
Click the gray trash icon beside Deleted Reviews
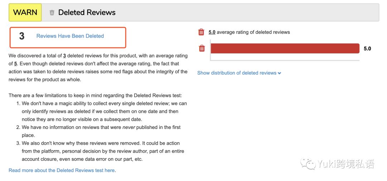click(52, 13)
